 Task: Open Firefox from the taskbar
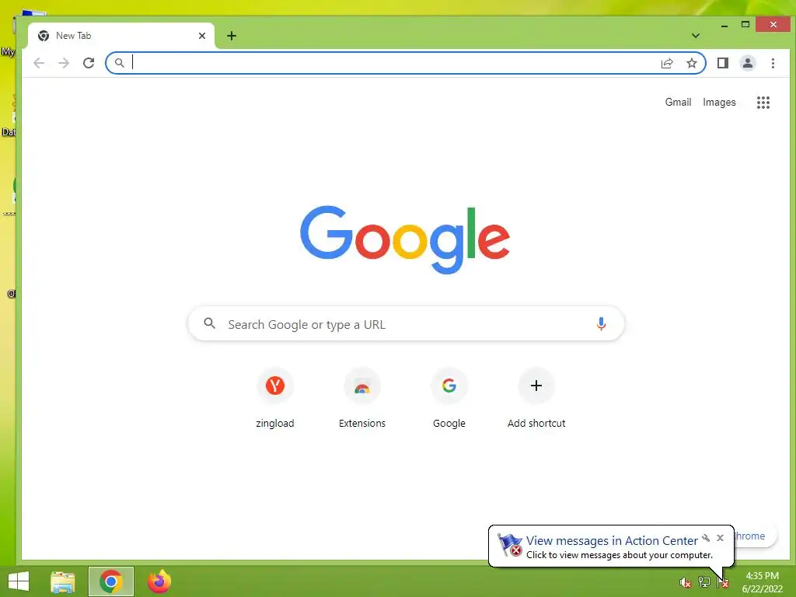point(159,581)
